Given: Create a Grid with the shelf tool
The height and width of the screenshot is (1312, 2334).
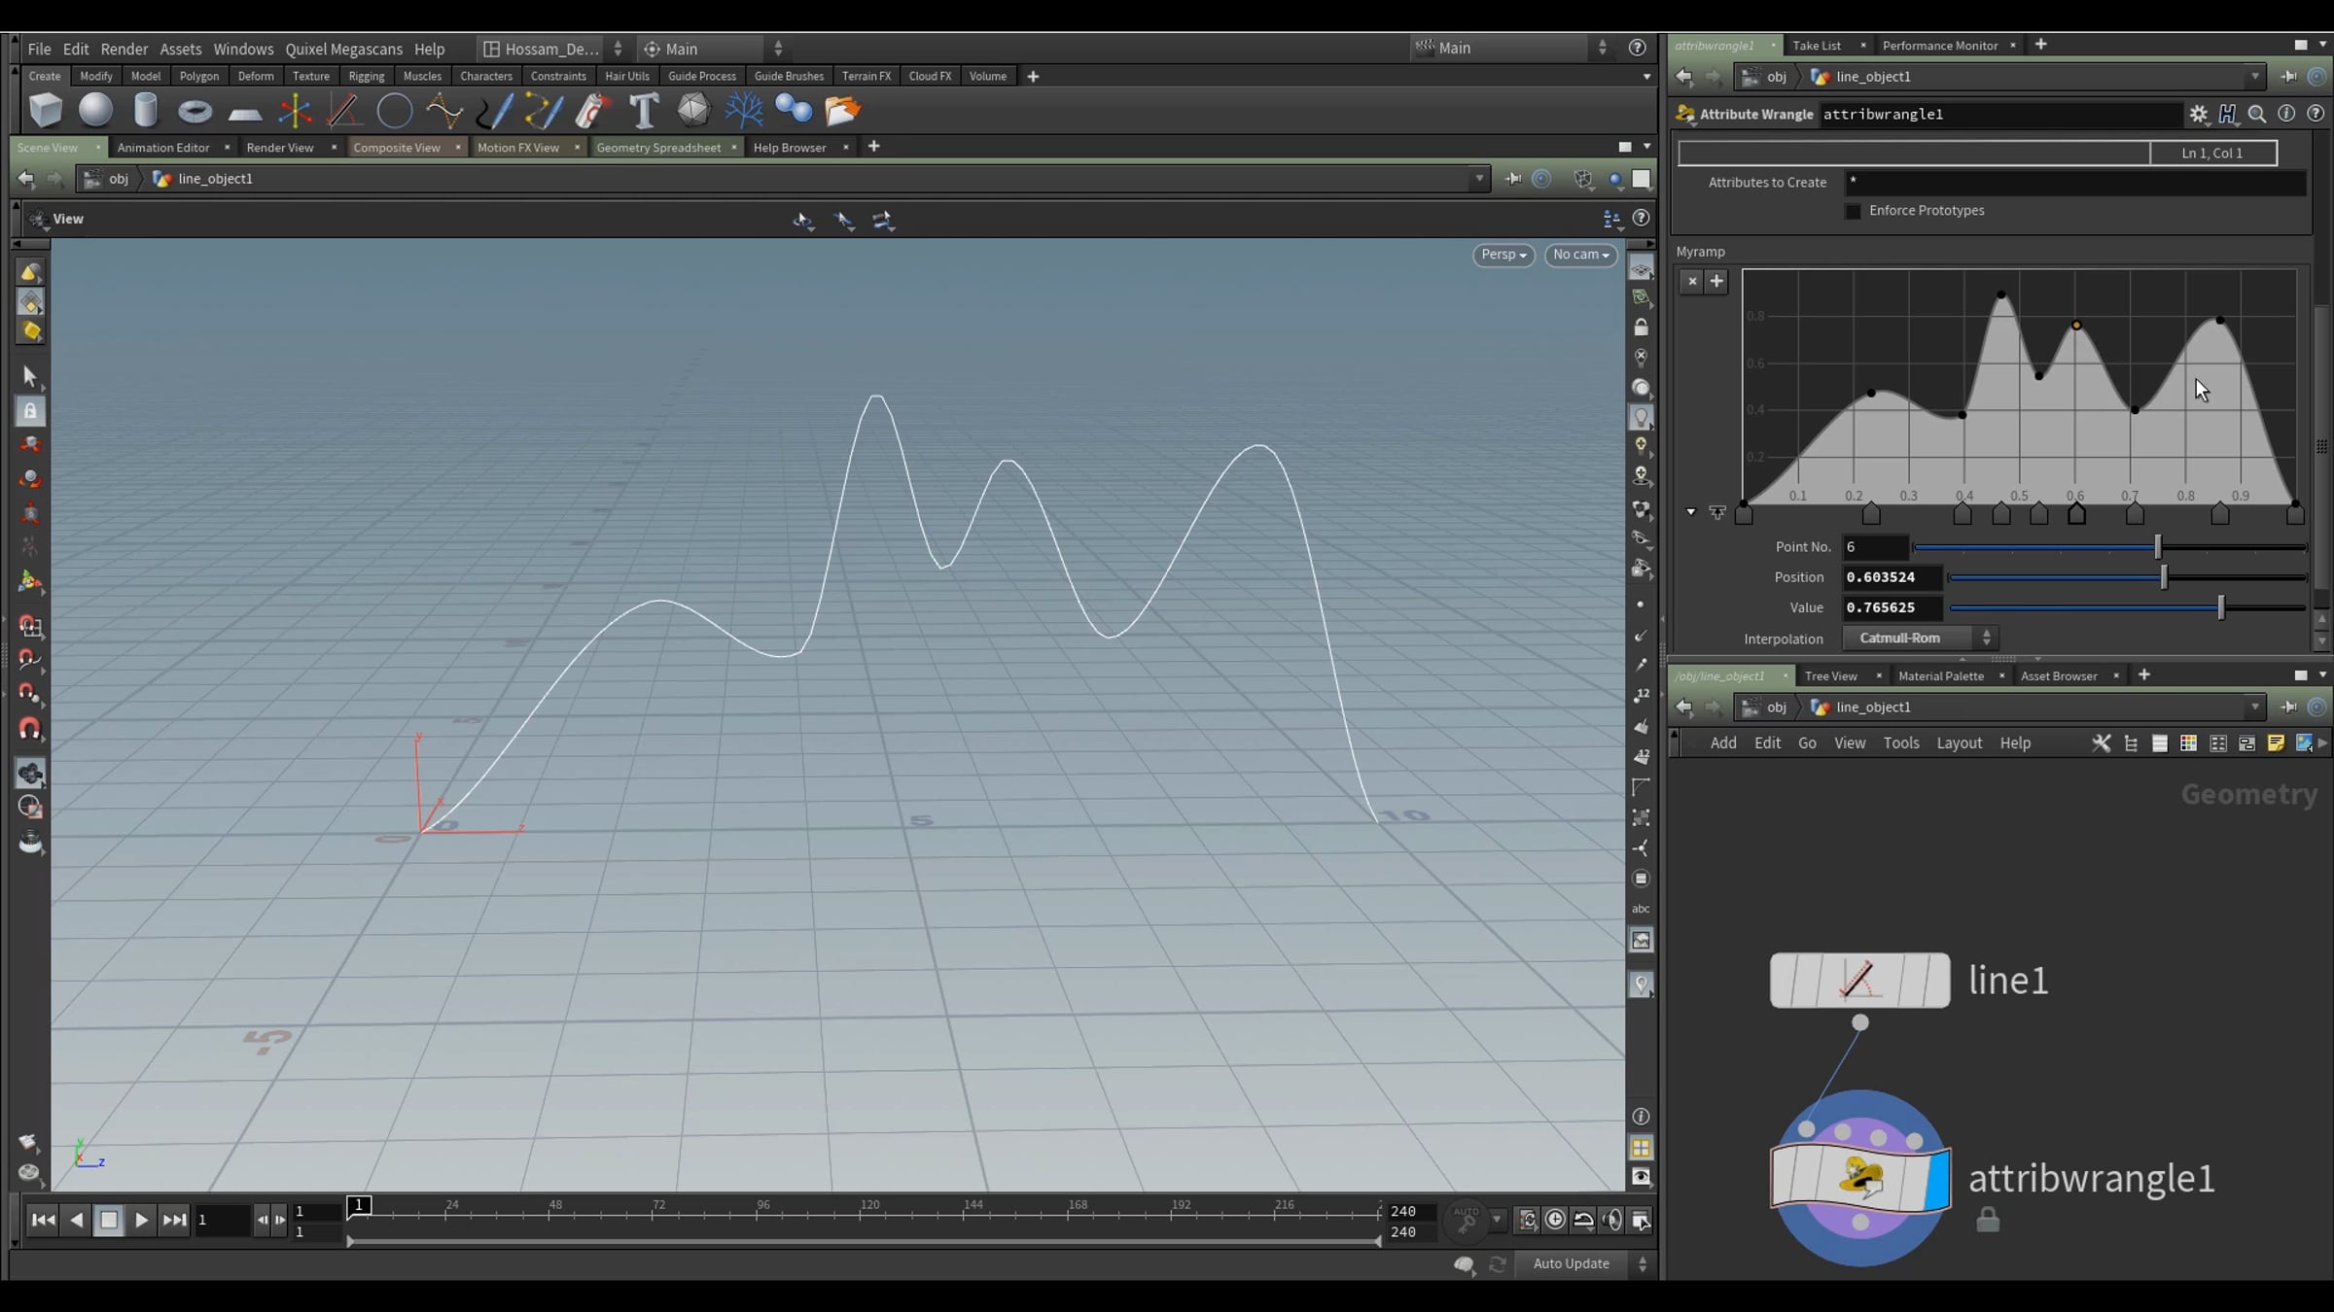Looking at the screenshot, I should click(x=245, y=114).
